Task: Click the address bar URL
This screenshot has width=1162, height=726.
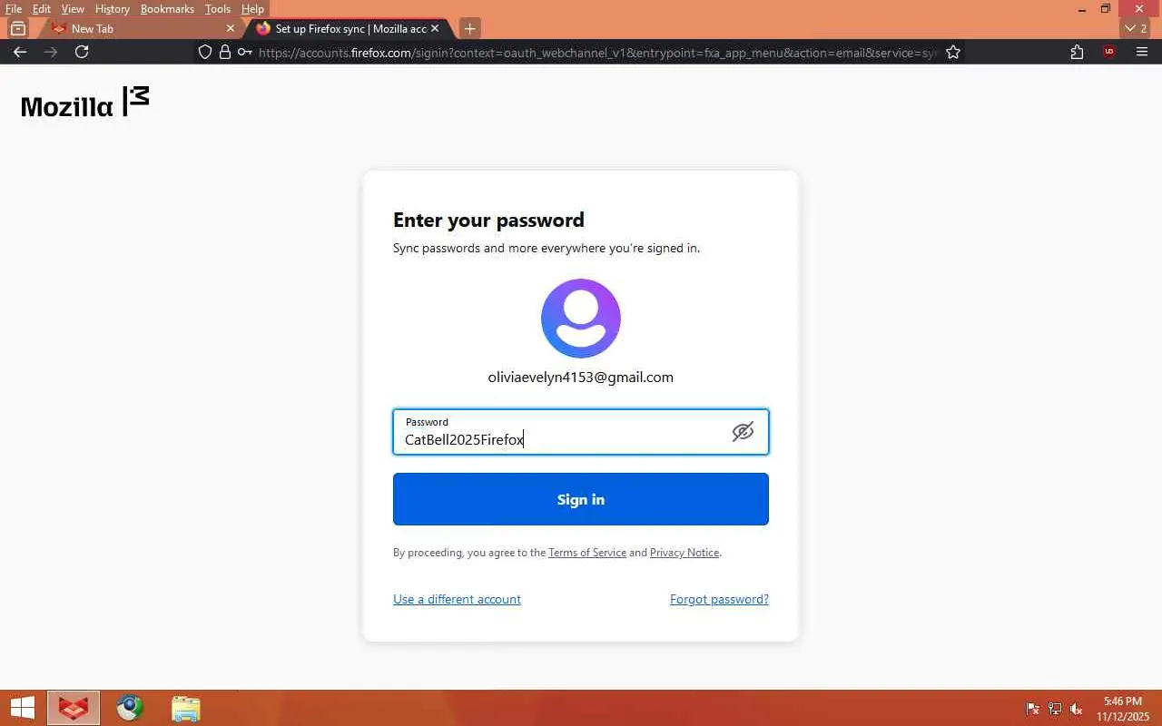Action: [x=597, y=53]
